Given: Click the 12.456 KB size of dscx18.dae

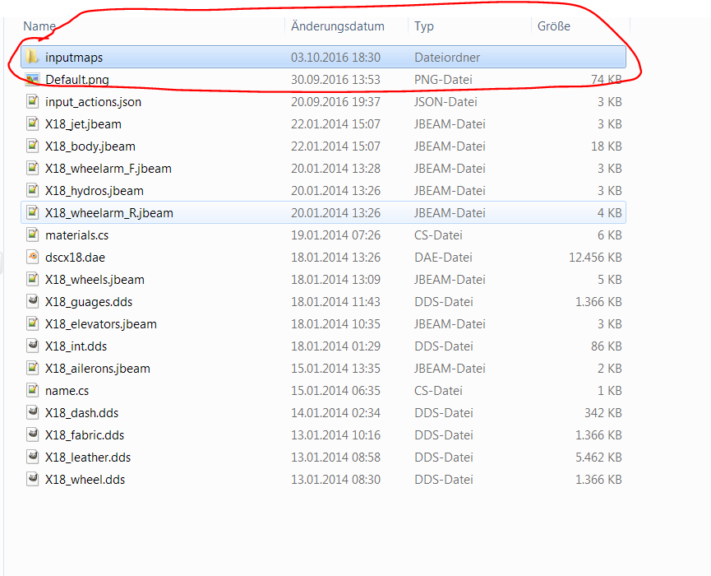Looking at the screenshot, I should pos(595,258).
